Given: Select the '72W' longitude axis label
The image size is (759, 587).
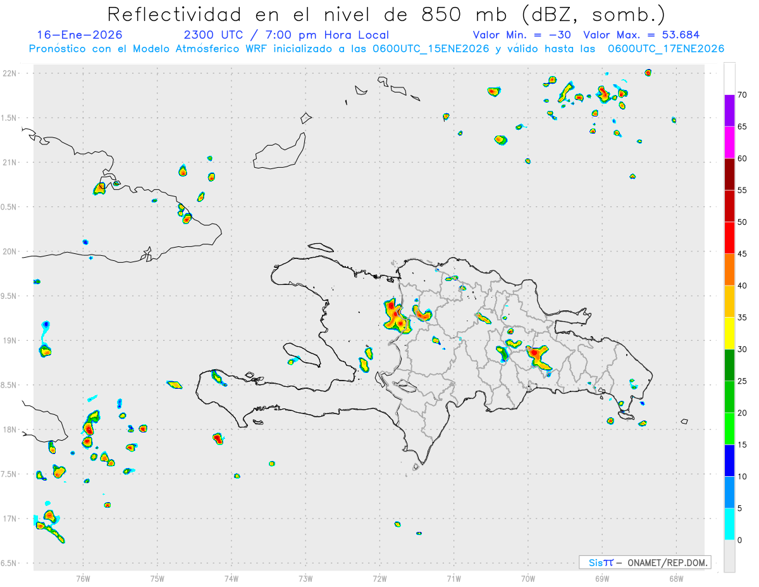Looking at the screenshot, I should 379,579.
